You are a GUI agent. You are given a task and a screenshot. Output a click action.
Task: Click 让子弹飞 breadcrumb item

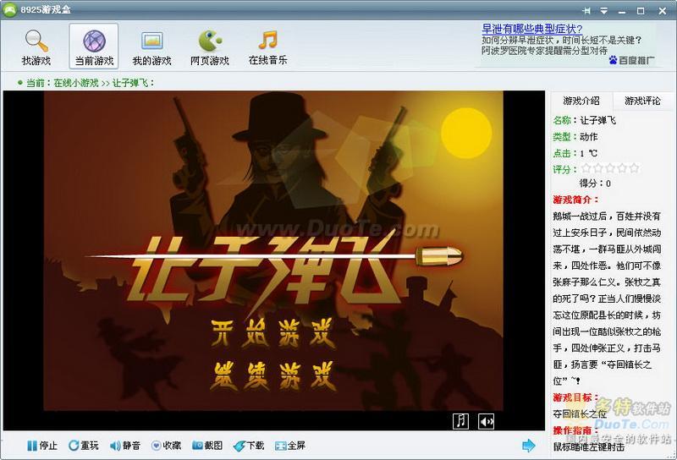point(130,82)
